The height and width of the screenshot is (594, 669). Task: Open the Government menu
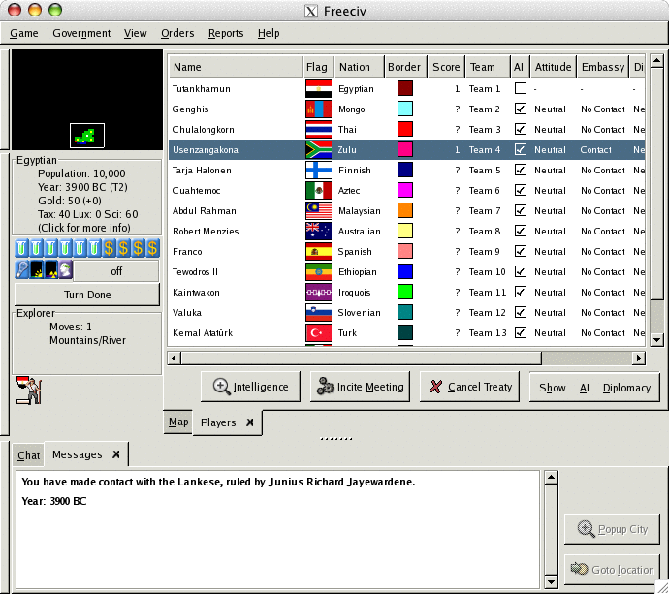point(81,33)
